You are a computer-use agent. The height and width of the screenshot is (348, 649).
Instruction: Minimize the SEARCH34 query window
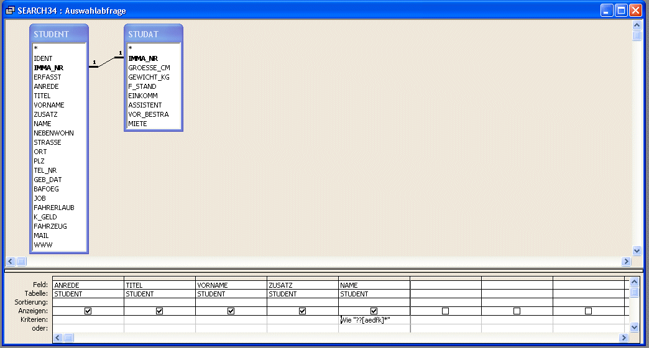click(607, 11)
